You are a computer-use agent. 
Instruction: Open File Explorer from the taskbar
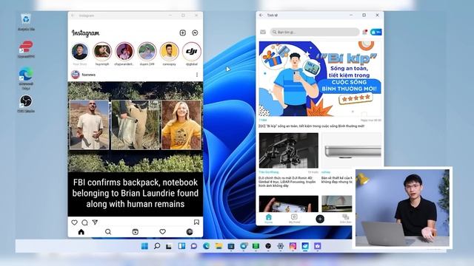coord(219,246)
